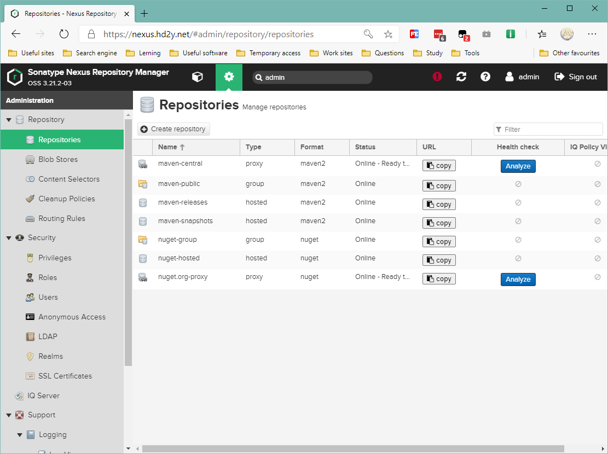Collapse the Support tree section

tap(9, 415)
